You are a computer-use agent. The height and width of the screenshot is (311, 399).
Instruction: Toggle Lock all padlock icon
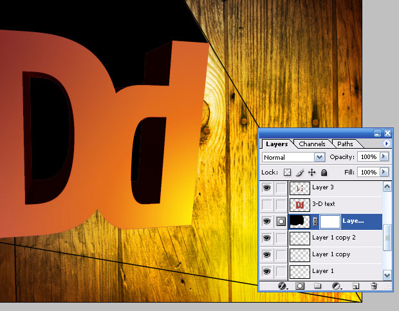click(x=324, y=173)
